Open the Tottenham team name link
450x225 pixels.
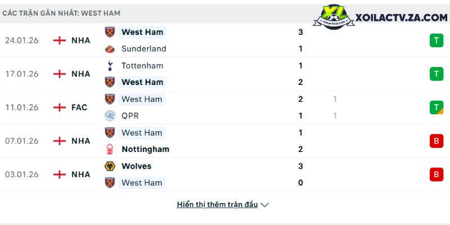click(x=142, y=66)
